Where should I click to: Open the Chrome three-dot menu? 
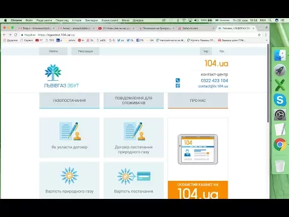[266, 35]
